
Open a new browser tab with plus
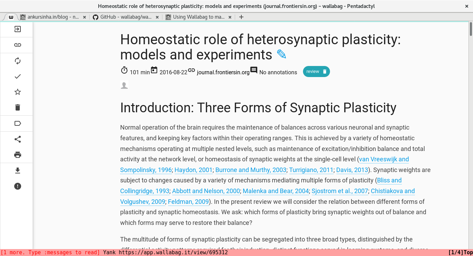coord(241,17)
